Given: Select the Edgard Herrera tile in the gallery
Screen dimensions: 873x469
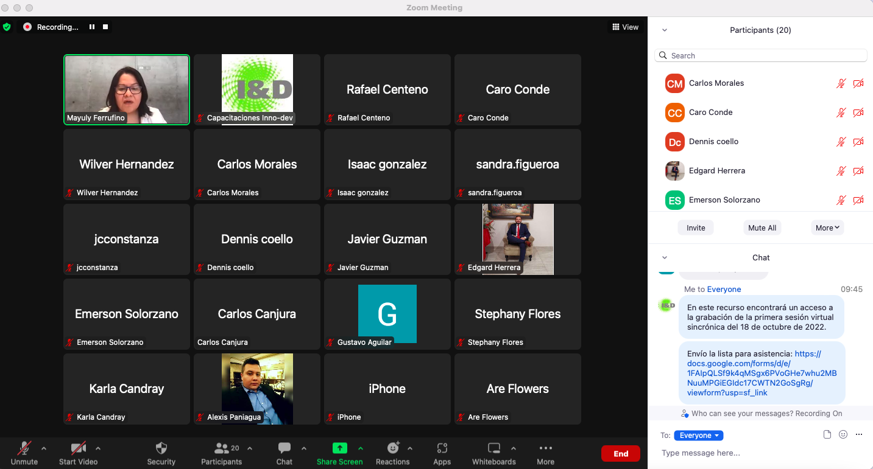Looking at the screenshot, I should [x=518, y=239].
